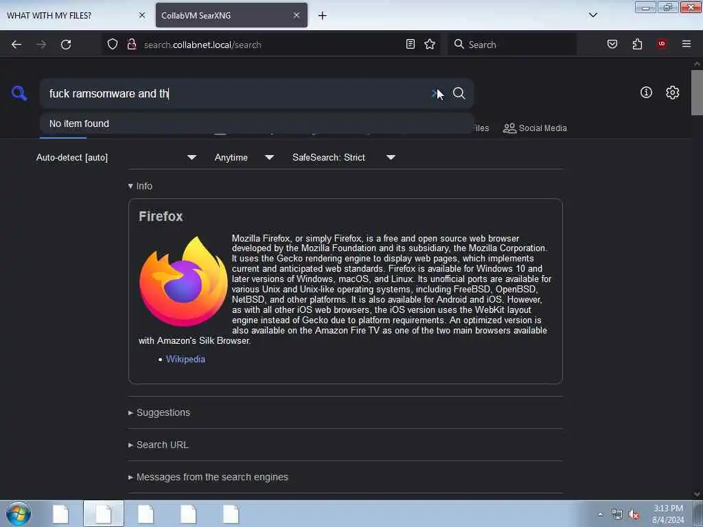
Task: Open SearXNG preferences gear icon
Action: [x=672, y=93]
